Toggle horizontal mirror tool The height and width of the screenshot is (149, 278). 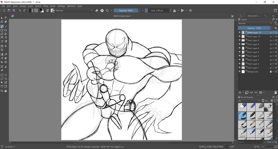click(x=174, y=10)
